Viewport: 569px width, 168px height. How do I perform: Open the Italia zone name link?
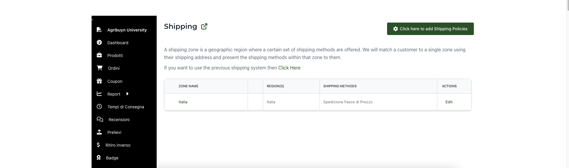[x=183, y=102]
